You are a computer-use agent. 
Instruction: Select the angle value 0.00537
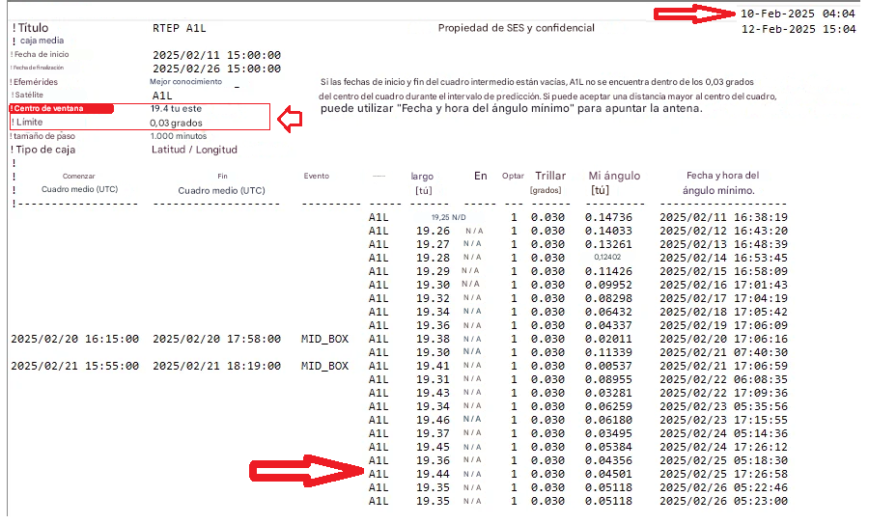coord(608,366)
